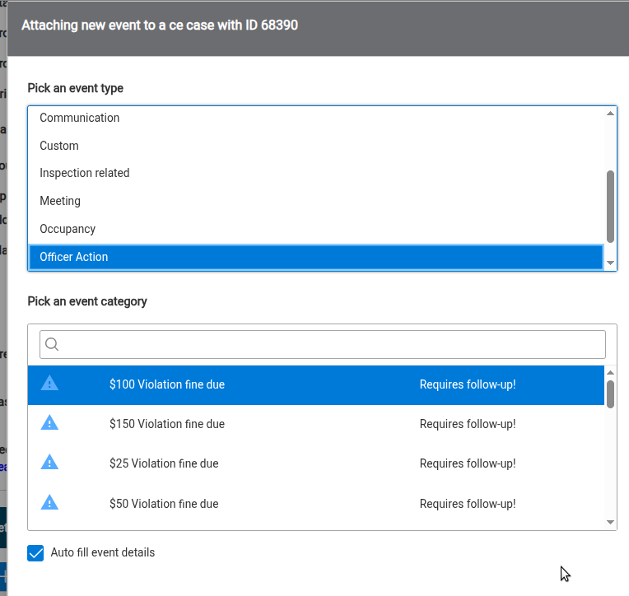
Task: Click Requires follow-up! in the $100 row
Action: click(x=468, y=384)
